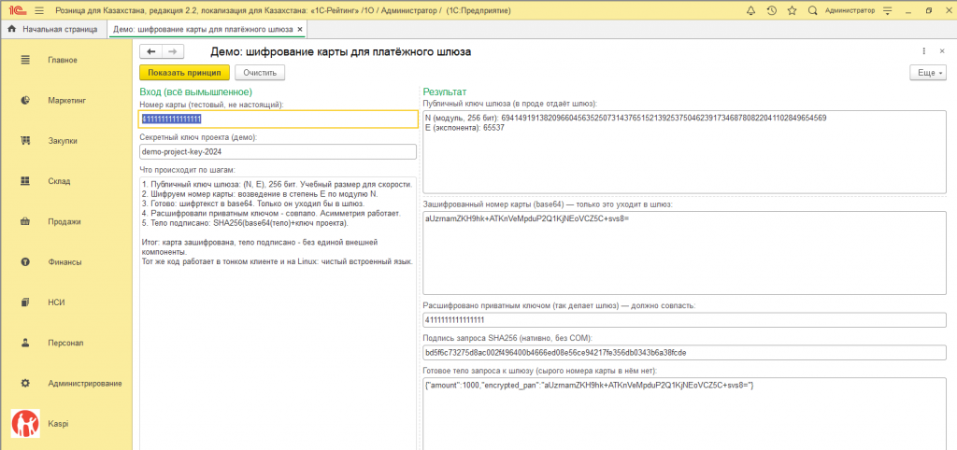This screenshot has height=450, width=957.
Task: Go back with the left arrow button
Action: click(151, 52)
